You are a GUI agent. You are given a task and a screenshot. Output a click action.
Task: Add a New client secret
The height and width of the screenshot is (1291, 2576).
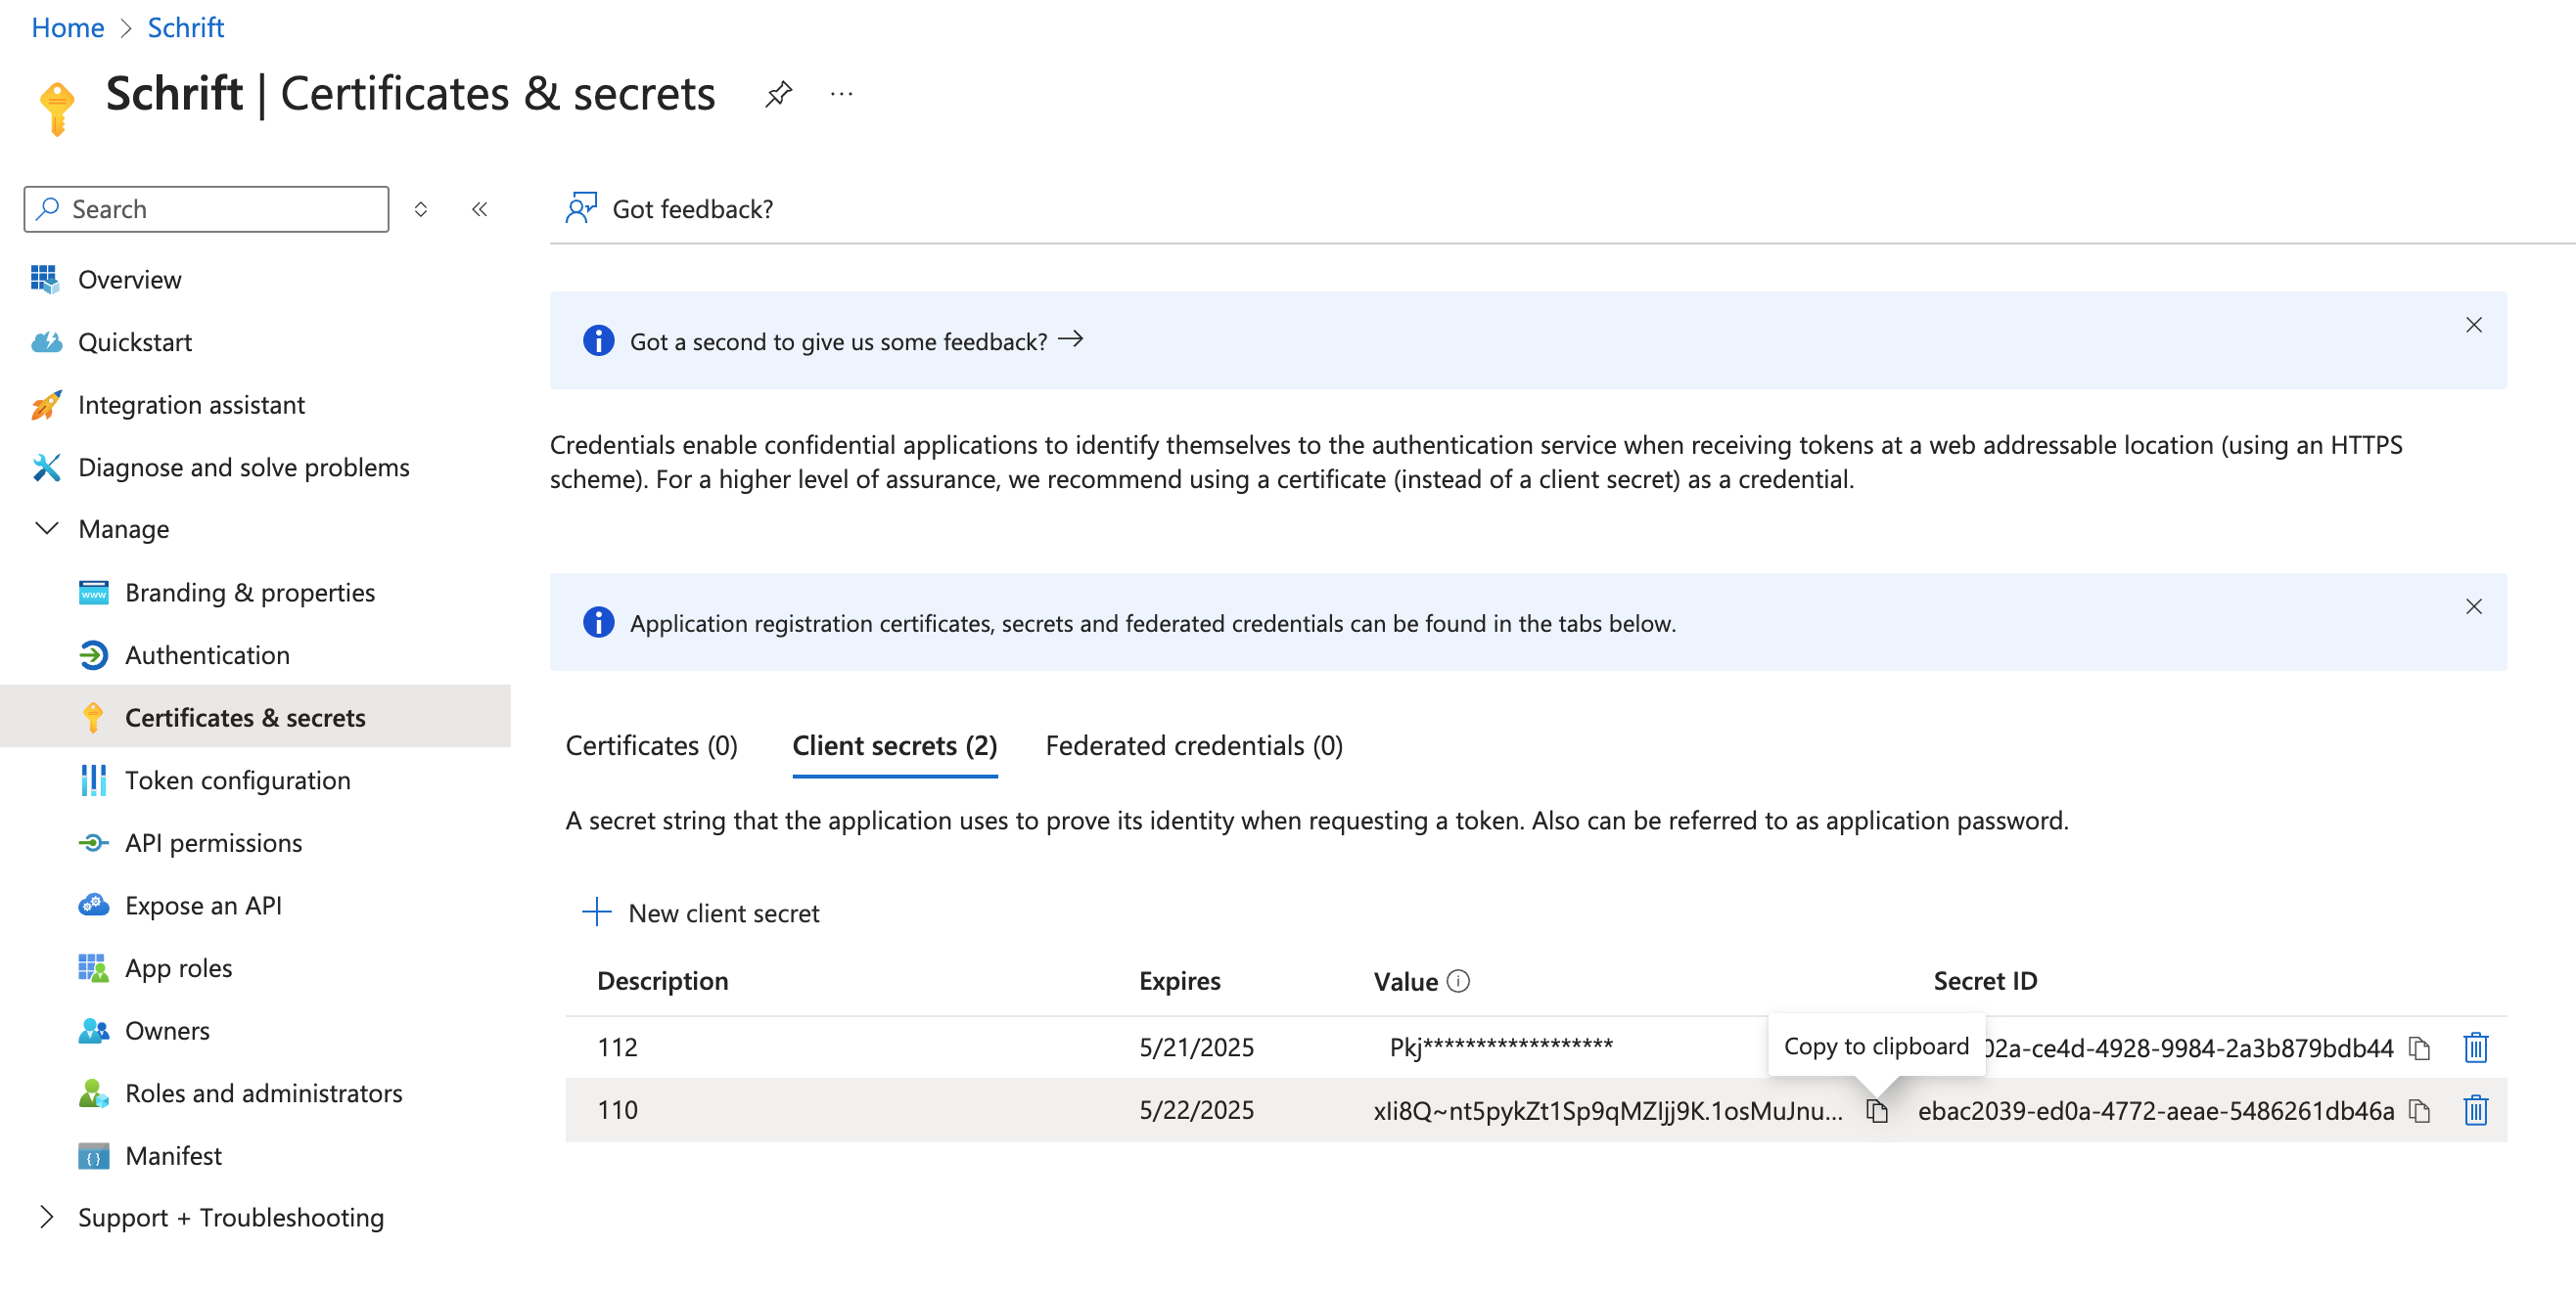click(701, 913)
